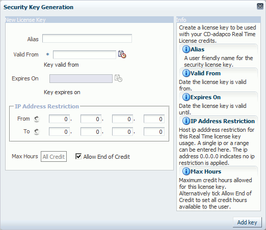The width and height of the screenshot is (266, 230).
Task: Select the third octet of To IP
Action: click(122, 132)
